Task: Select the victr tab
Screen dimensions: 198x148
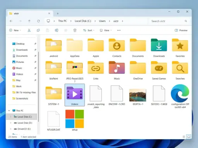Action: click(31, 13)
